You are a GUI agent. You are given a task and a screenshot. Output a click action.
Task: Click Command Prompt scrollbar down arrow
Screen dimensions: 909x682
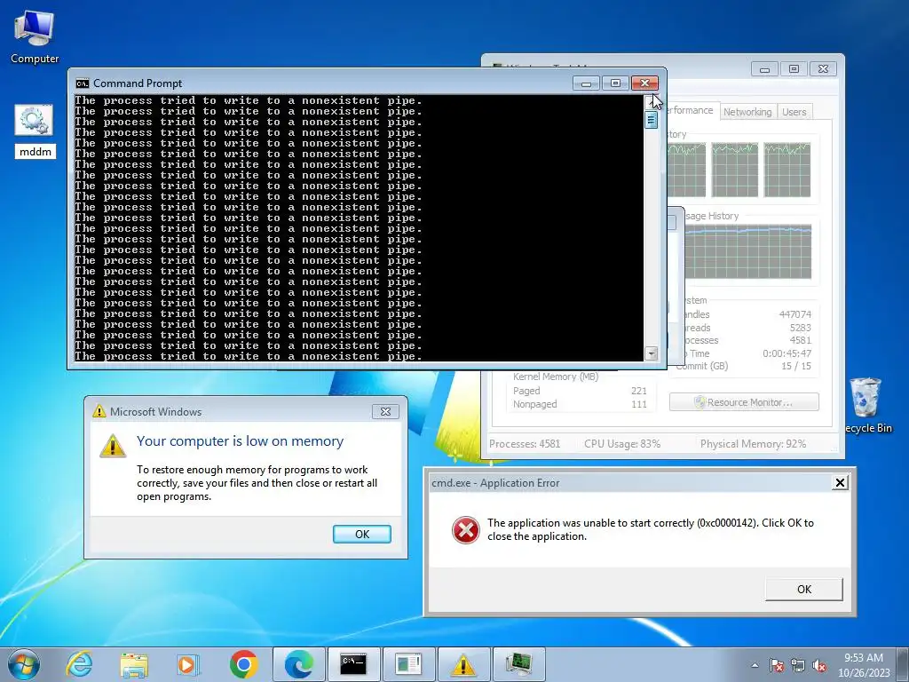(x=651, y=353)
